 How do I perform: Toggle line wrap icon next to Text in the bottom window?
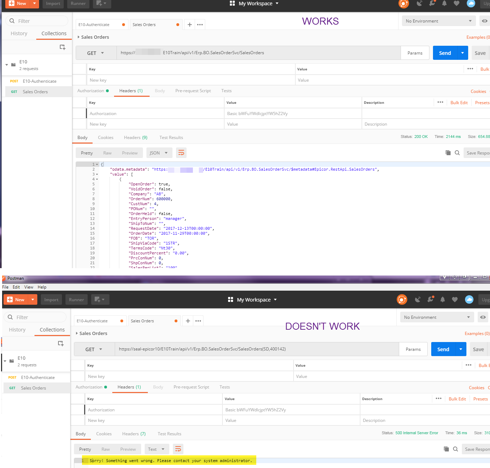tap(178, 449)
